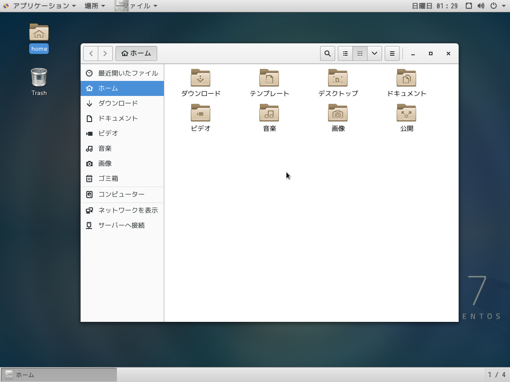Click the 1 / 4 workspace switcher
510x382 pixels.
point(497,375)
